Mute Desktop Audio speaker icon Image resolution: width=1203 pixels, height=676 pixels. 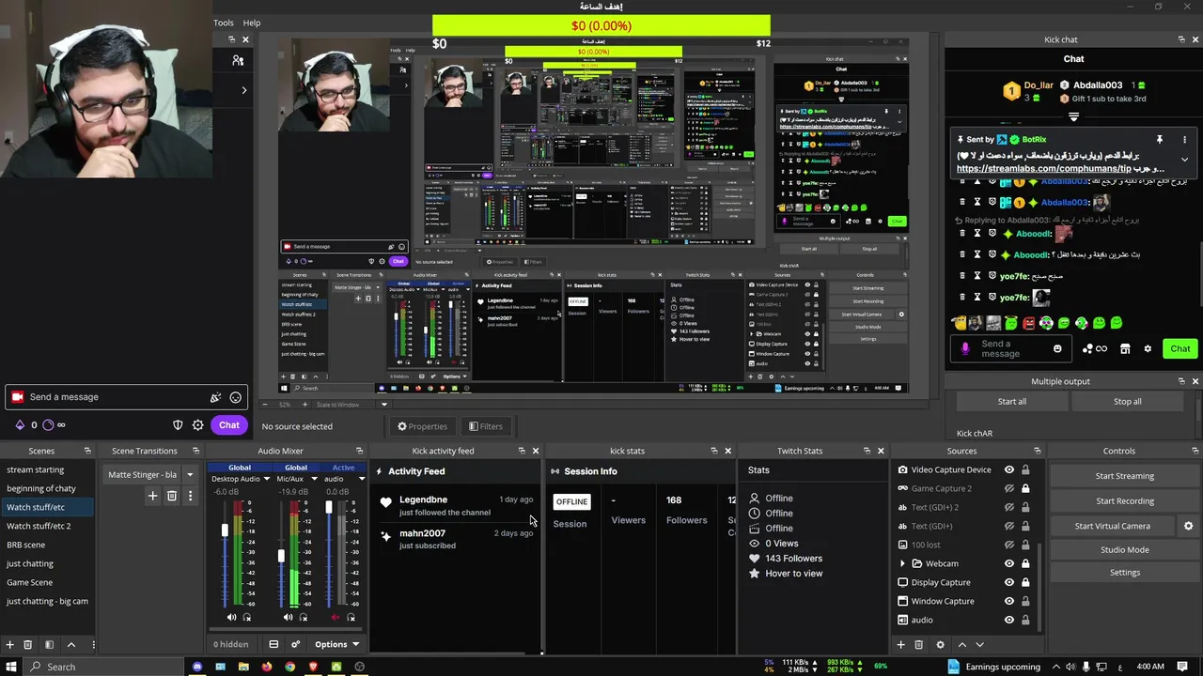[x=231, y=617]
